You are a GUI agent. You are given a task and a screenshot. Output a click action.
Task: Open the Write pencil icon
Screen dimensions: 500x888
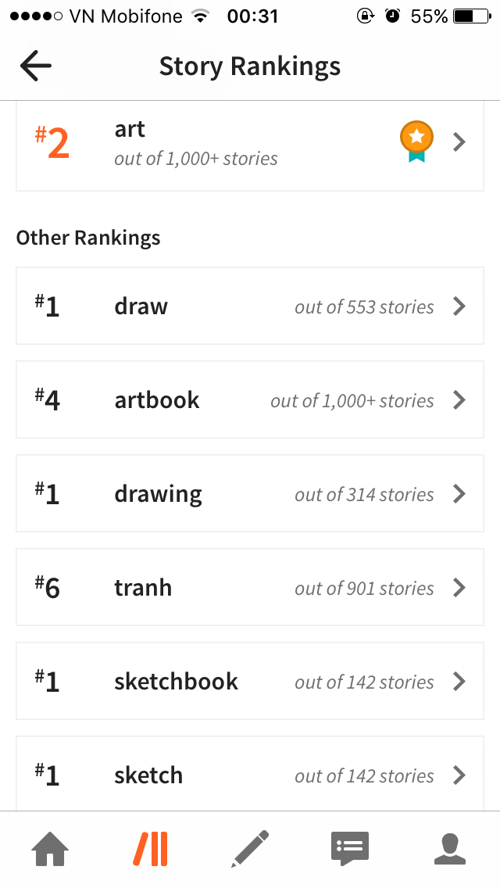coord(250,849)
